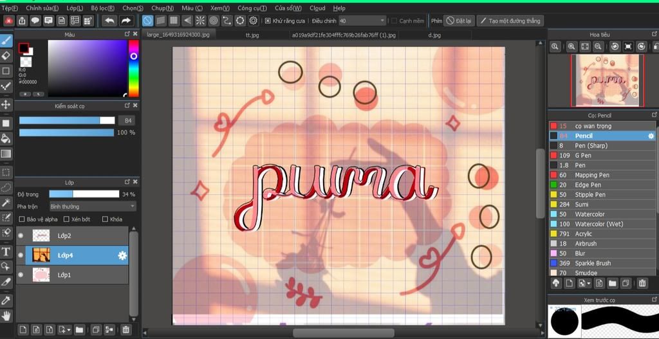Open Lớp4 layer settings gear
The image size is (659, 339).
click(122, 255)
